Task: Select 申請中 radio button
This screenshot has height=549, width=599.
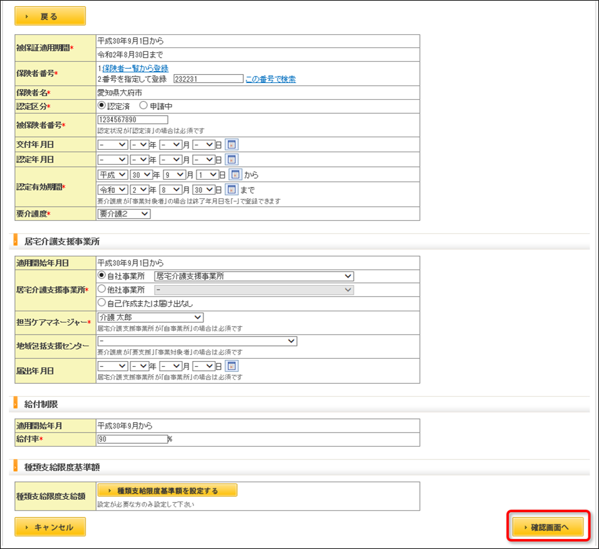Action: click(x=144, y=105)
